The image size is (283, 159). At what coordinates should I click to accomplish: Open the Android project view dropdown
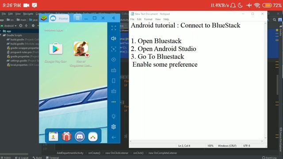click(9, 26)
